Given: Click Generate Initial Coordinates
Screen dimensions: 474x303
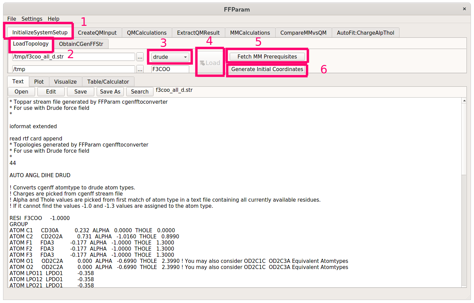Looking at the screenshot, I should click(x=267, y=69).
